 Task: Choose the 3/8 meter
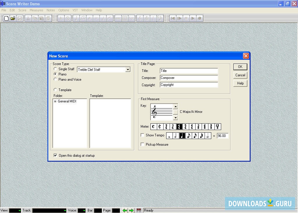198,127
